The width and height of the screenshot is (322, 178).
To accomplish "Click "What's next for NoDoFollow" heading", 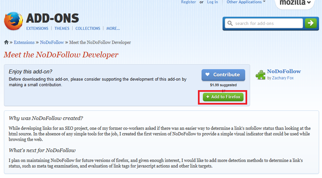I will click(42, 150).
